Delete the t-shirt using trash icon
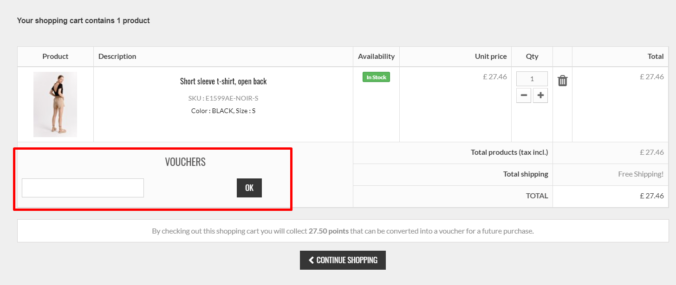The image size is (676, 285). (x=562, y=81)
